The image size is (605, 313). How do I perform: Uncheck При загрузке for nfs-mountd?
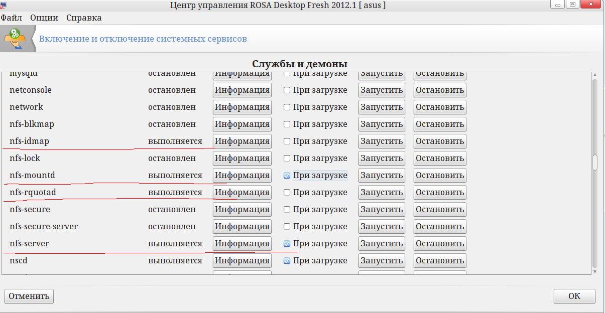(x=287, y=176)
